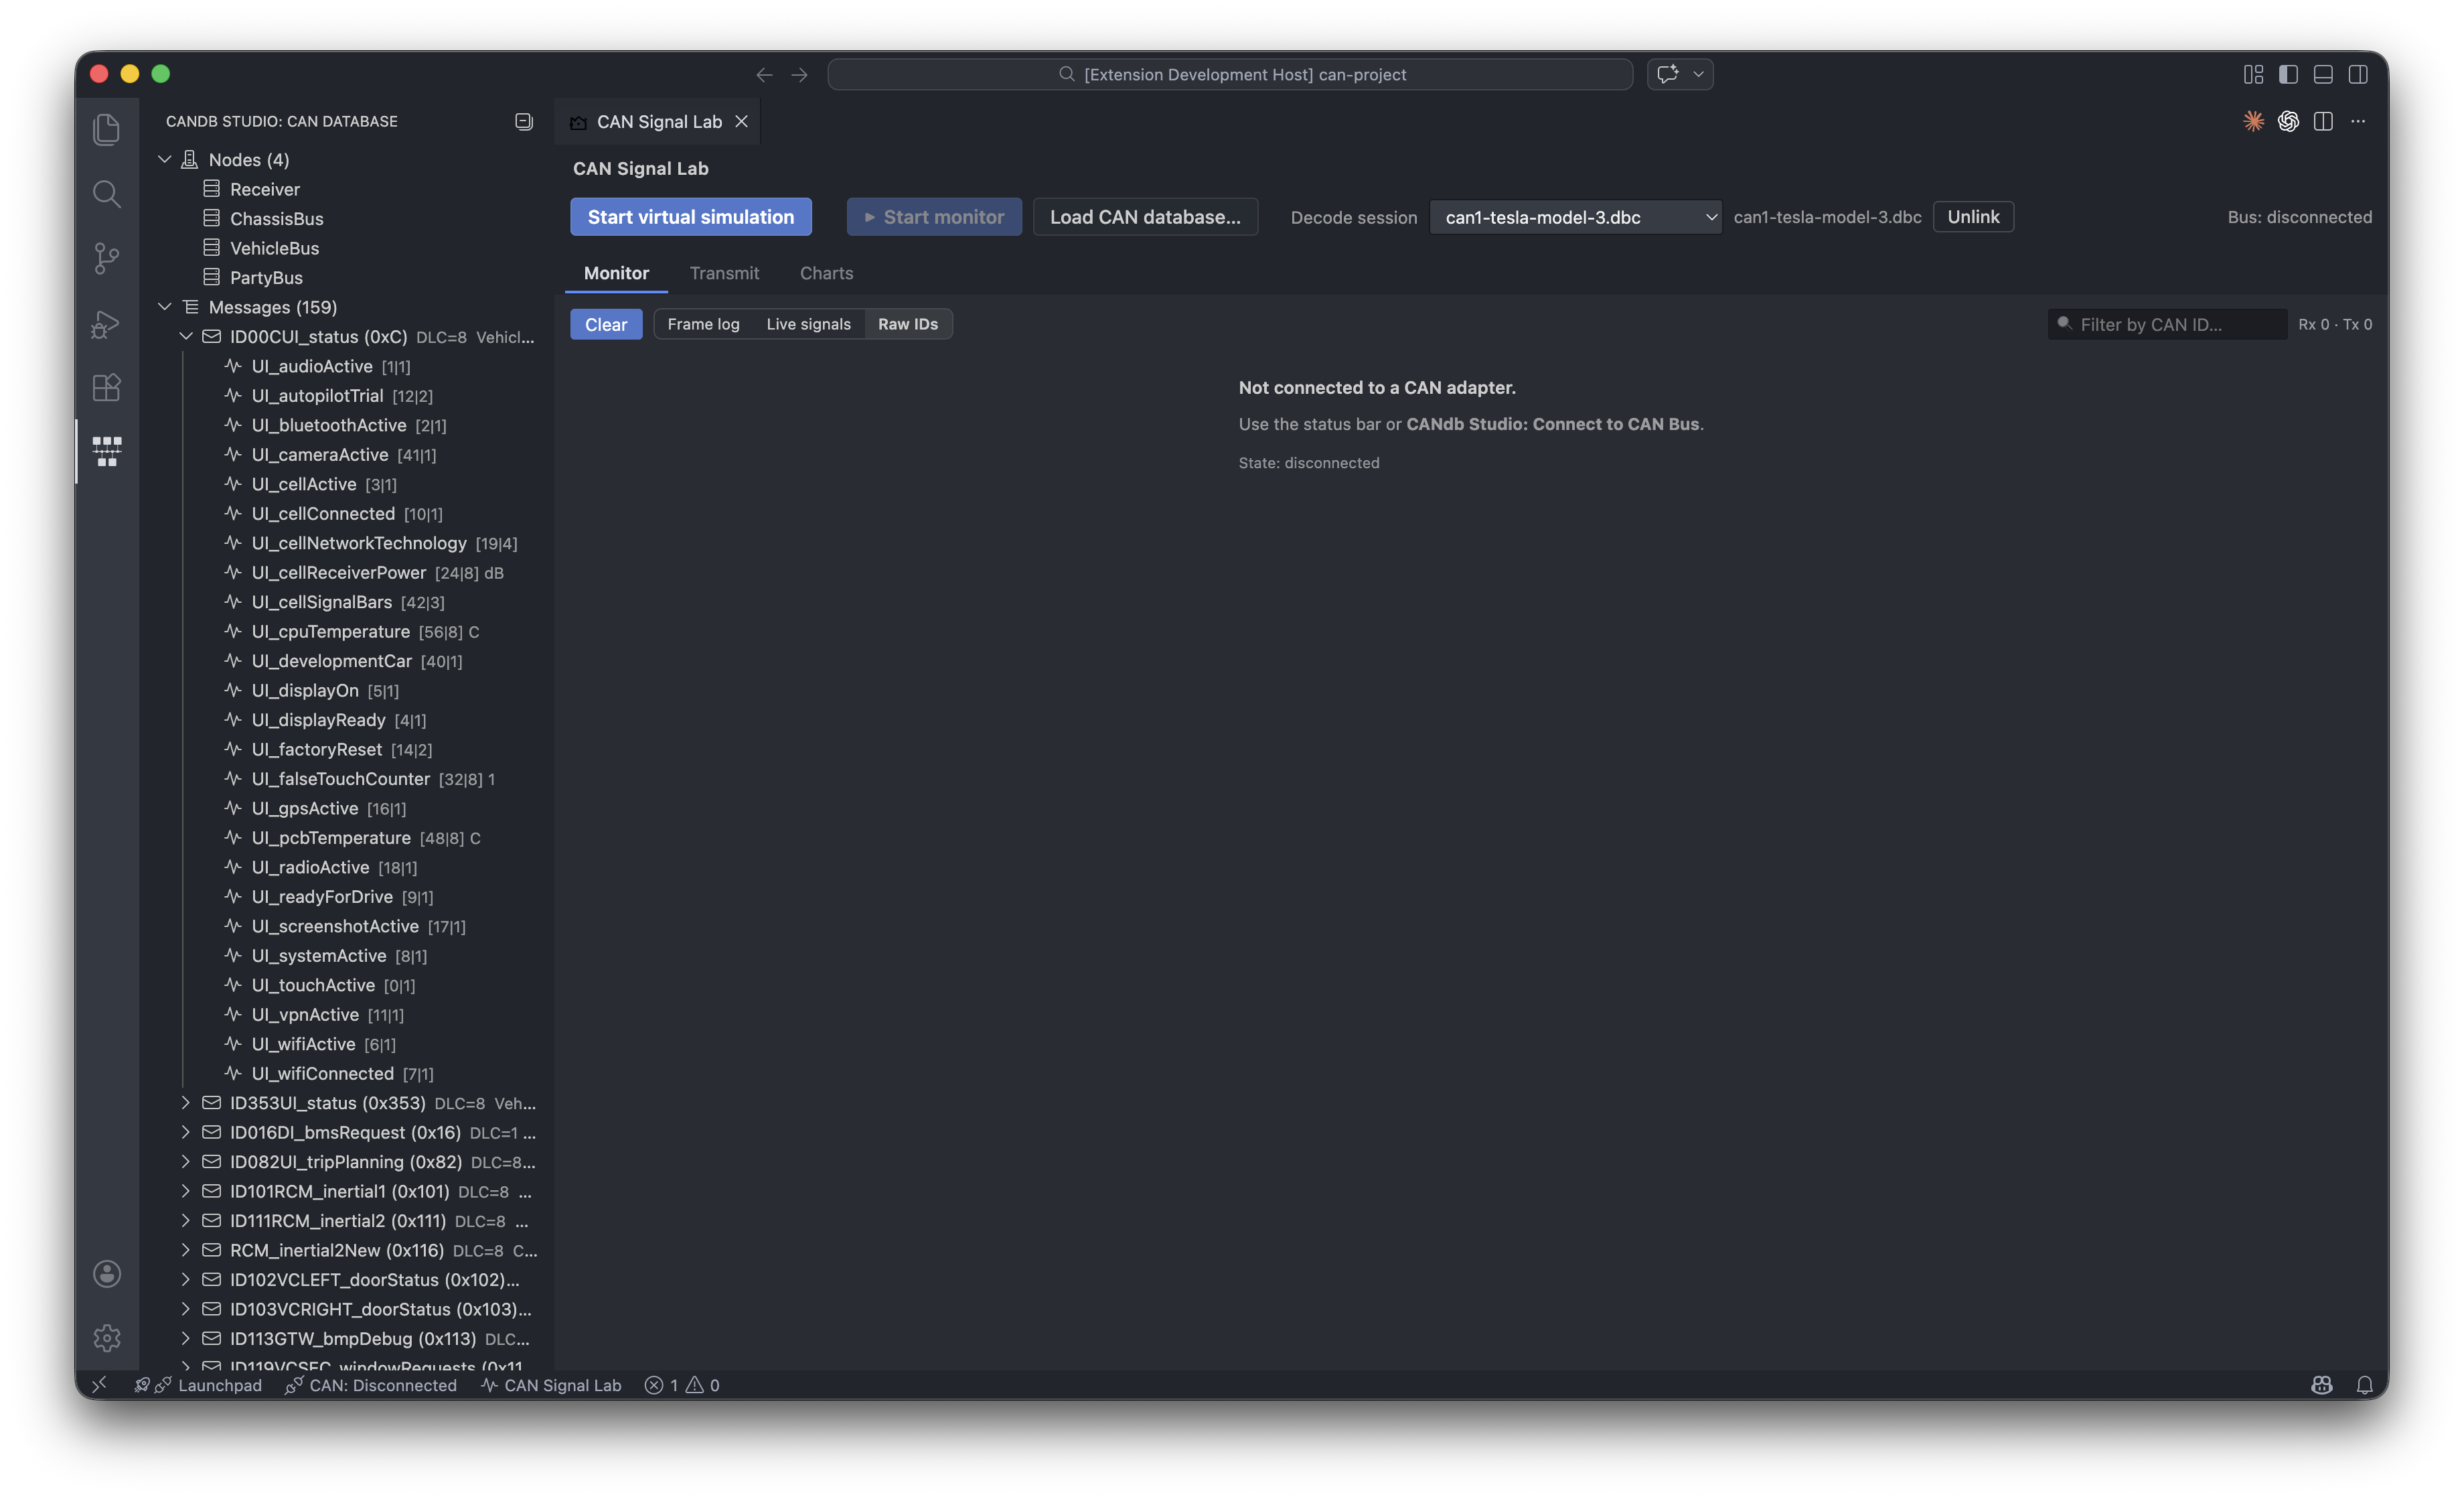Select the Raw IDs view toggle
This screenshot has width=2464, height=1499.
click(x=907, y=324)
